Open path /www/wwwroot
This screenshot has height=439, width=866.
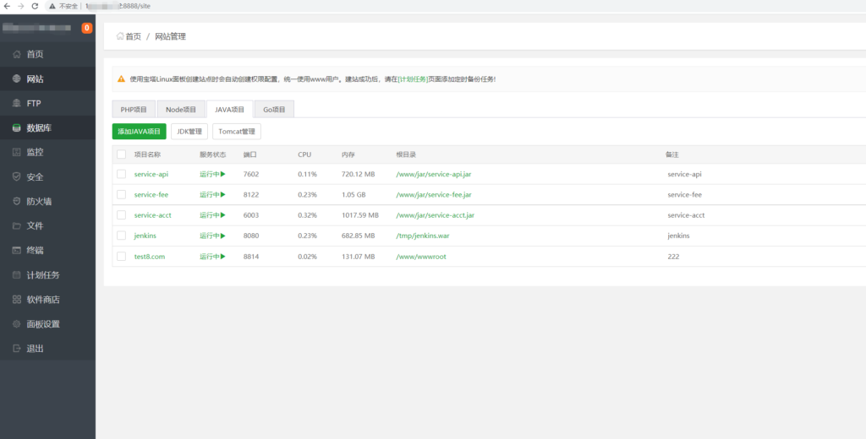(x=421, y=257)
